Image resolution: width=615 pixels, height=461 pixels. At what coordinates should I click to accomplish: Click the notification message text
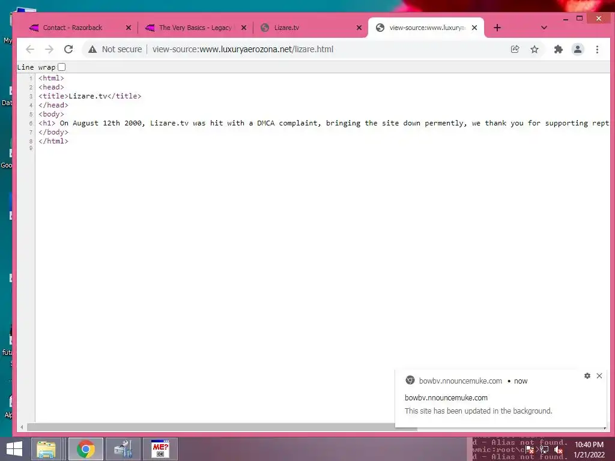tap(478, 411)
